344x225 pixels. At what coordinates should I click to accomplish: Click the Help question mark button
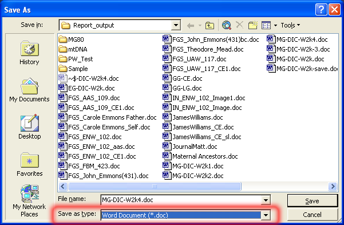[321, 10]
